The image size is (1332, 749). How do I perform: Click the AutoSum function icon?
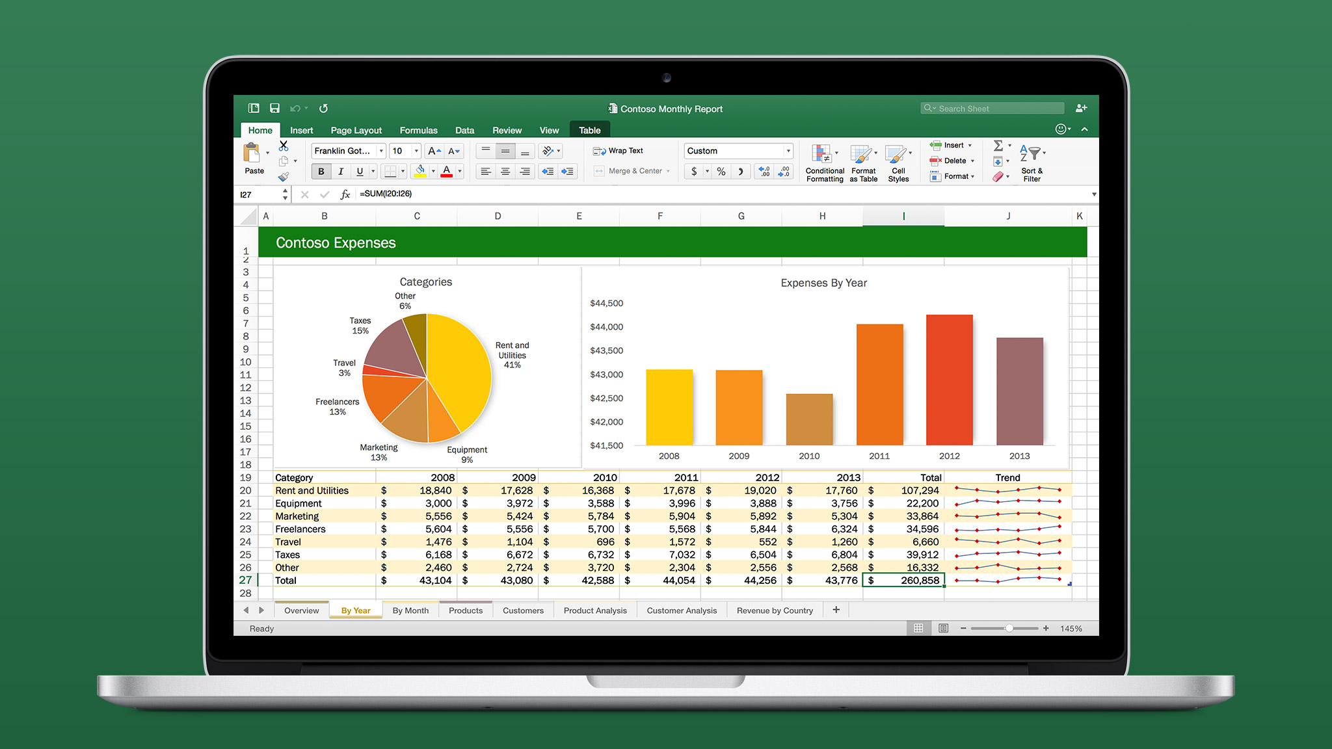998,148
